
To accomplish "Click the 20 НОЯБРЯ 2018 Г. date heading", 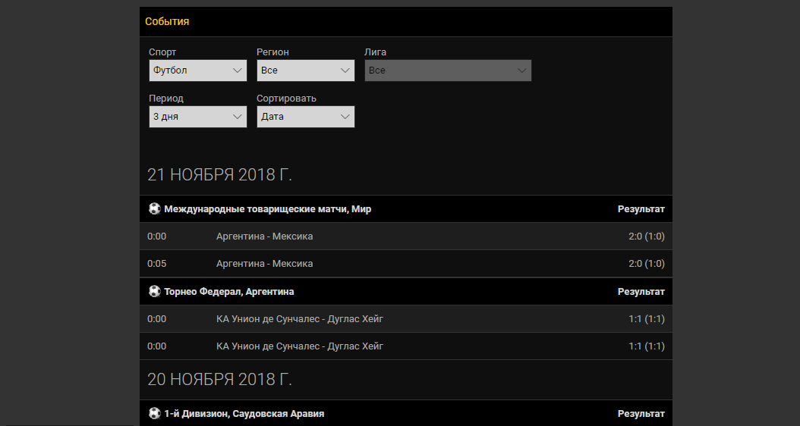I will [x=220, y=380].
